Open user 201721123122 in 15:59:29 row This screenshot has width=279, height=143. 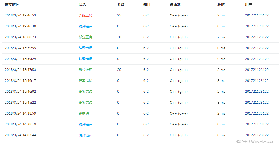click(257, 59)
